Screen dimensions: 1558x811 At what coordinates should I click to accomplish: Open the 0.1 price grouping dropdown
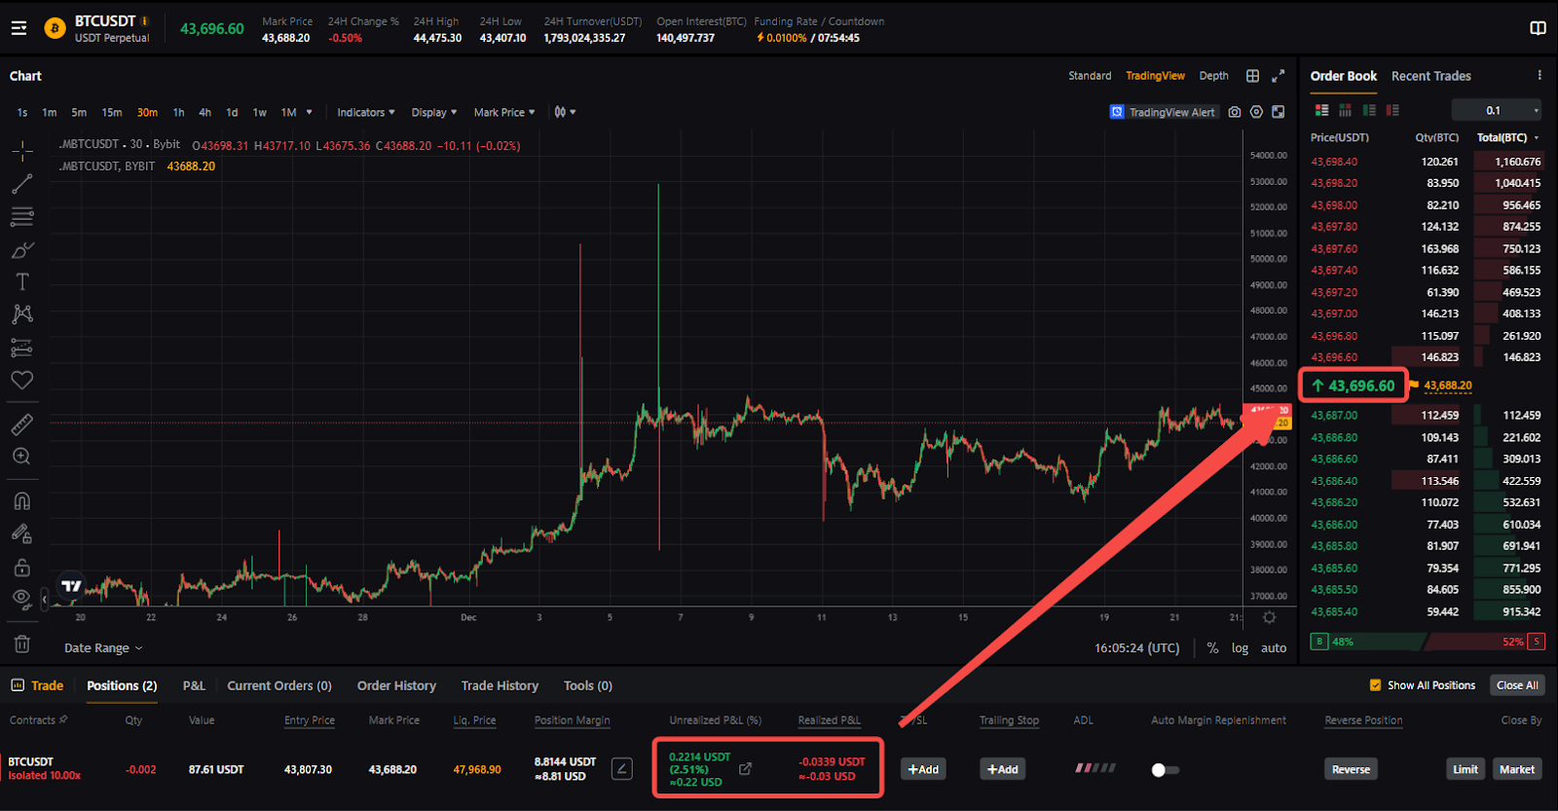pyautogui.click(x=1498, y=110)
